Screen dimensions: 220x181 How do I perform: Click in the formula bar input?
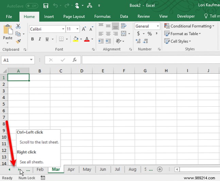coord(151,60)
